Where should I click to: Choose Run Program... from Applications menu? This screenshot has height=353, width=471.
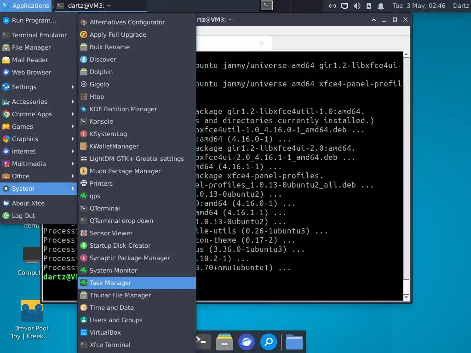click(39, 20)
